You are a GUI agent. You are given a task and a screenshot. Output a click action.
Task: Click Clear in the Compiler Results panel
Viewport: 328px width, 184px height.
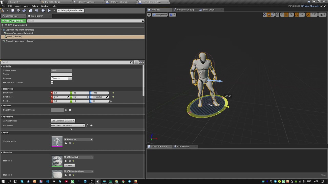tap(323, 175)
